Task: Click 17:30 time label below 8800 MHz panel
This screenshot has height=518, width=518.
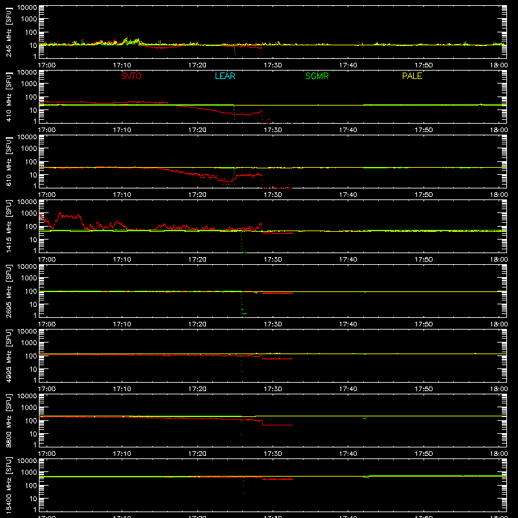Action: (x=273, y=454)
